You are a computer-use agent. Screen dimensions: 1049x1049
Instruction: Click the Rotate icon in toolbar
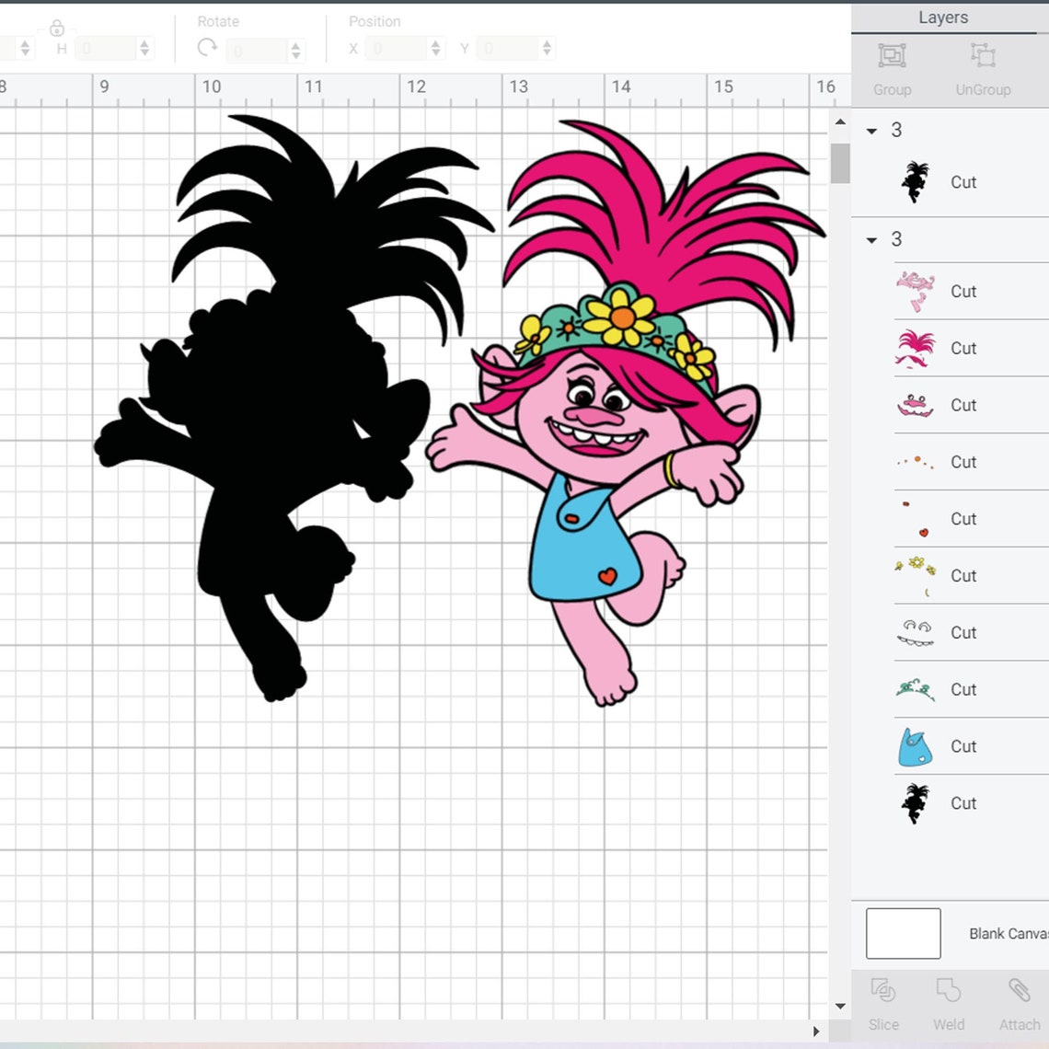[207, 47]
